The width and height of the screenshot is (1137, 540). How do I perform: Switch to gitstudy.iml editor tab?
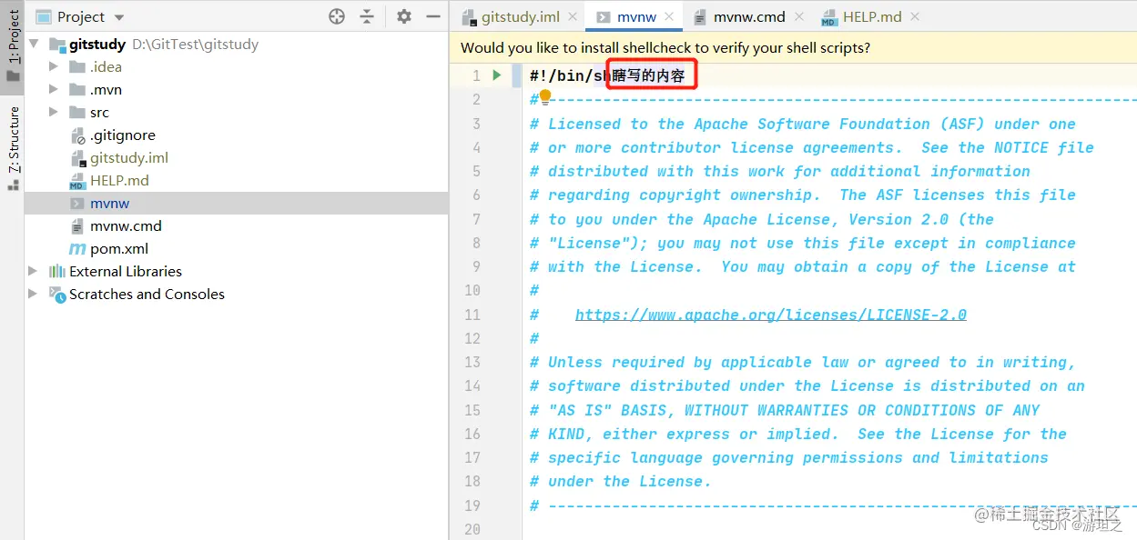click(x=520, y=16)
